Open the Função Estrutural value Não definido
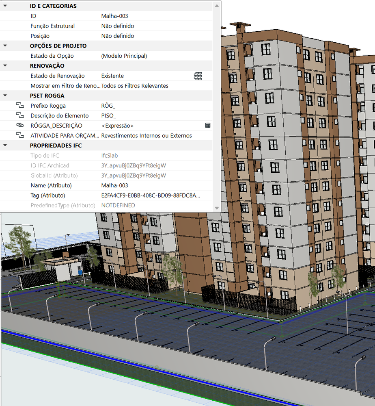 118,26
